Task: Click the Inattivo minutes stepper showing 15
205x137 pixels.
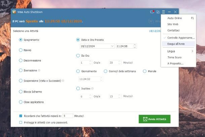Action: point(119,96)
